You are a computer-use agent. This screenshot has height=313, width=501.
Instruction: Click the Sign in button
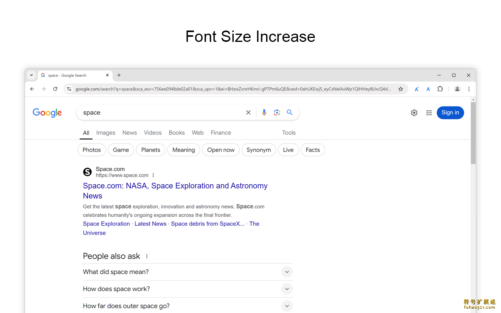(450, 113)
